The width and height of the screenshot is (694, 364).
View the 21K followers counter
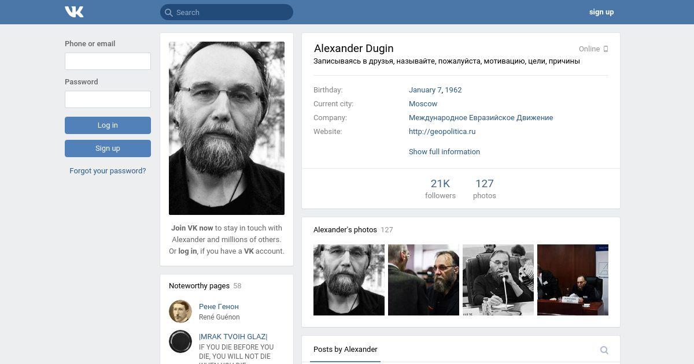440,188
